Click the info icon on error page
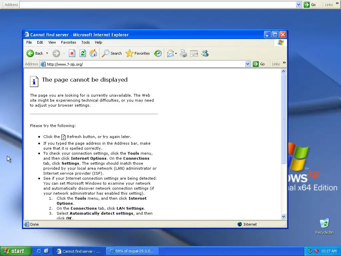Screen dimensions: 341x256 point(34,82)
